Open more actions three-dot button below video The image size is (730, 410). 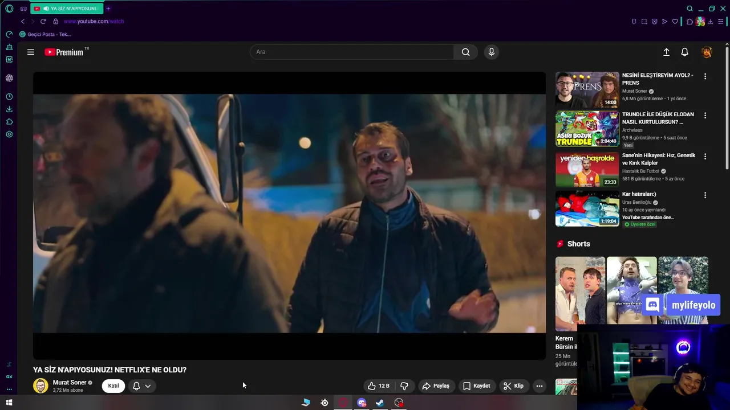coord(539,386)
